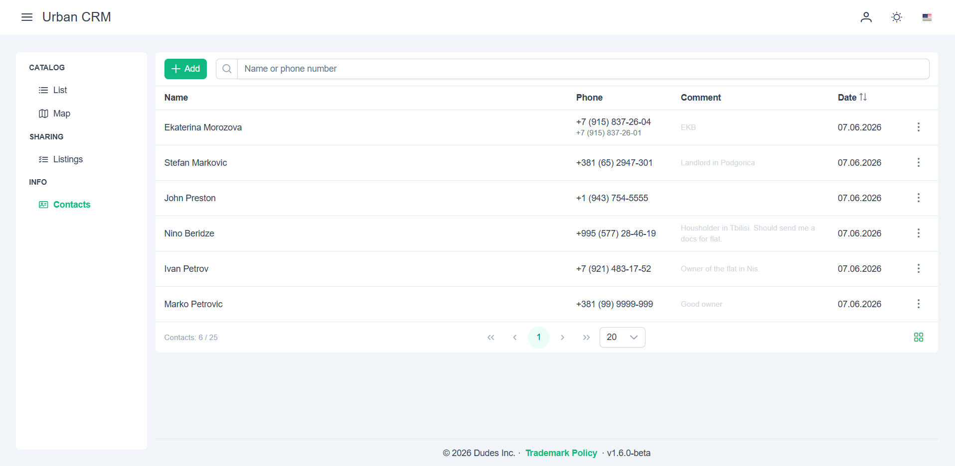955x466 pixels.
Task: Click phone +7 (915) 837-26-04
Action: pos(614,122)
